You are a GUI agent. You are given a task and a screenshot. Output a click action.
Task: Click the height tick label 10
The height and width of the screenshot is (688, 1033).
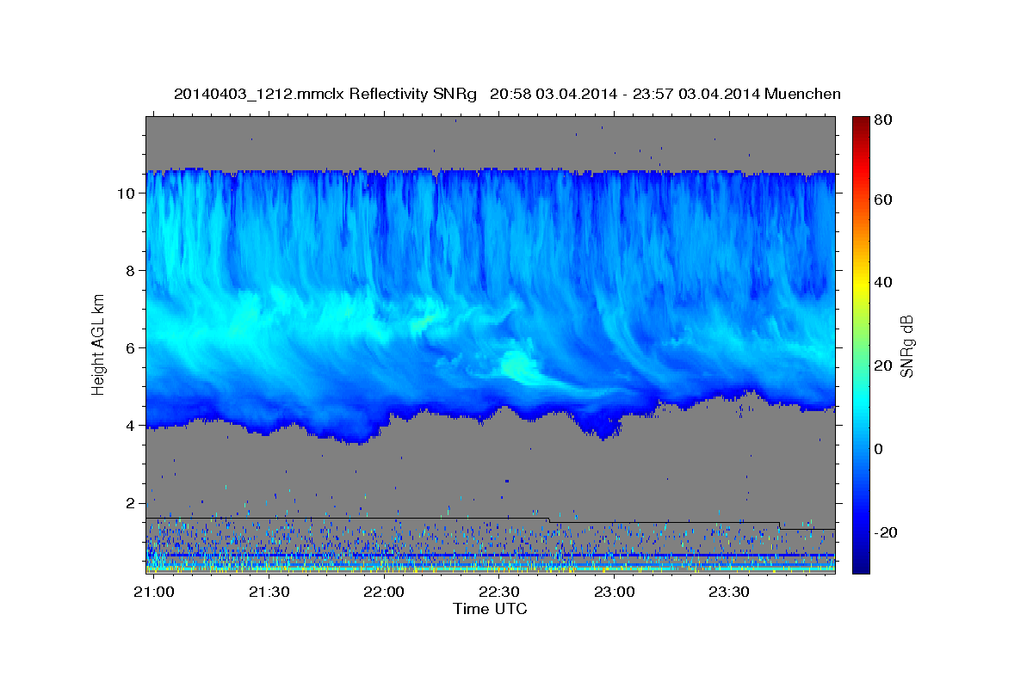click(127, 193)
